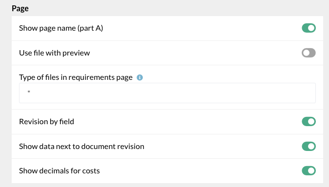Select the white knob of Show page name switch
This screenshot has width=329, height=187.
click(x=311, y=28)
